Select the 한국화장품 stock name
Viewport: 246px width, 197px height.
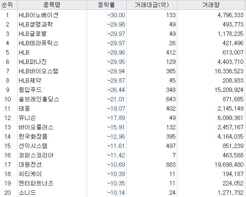[33, 137]
